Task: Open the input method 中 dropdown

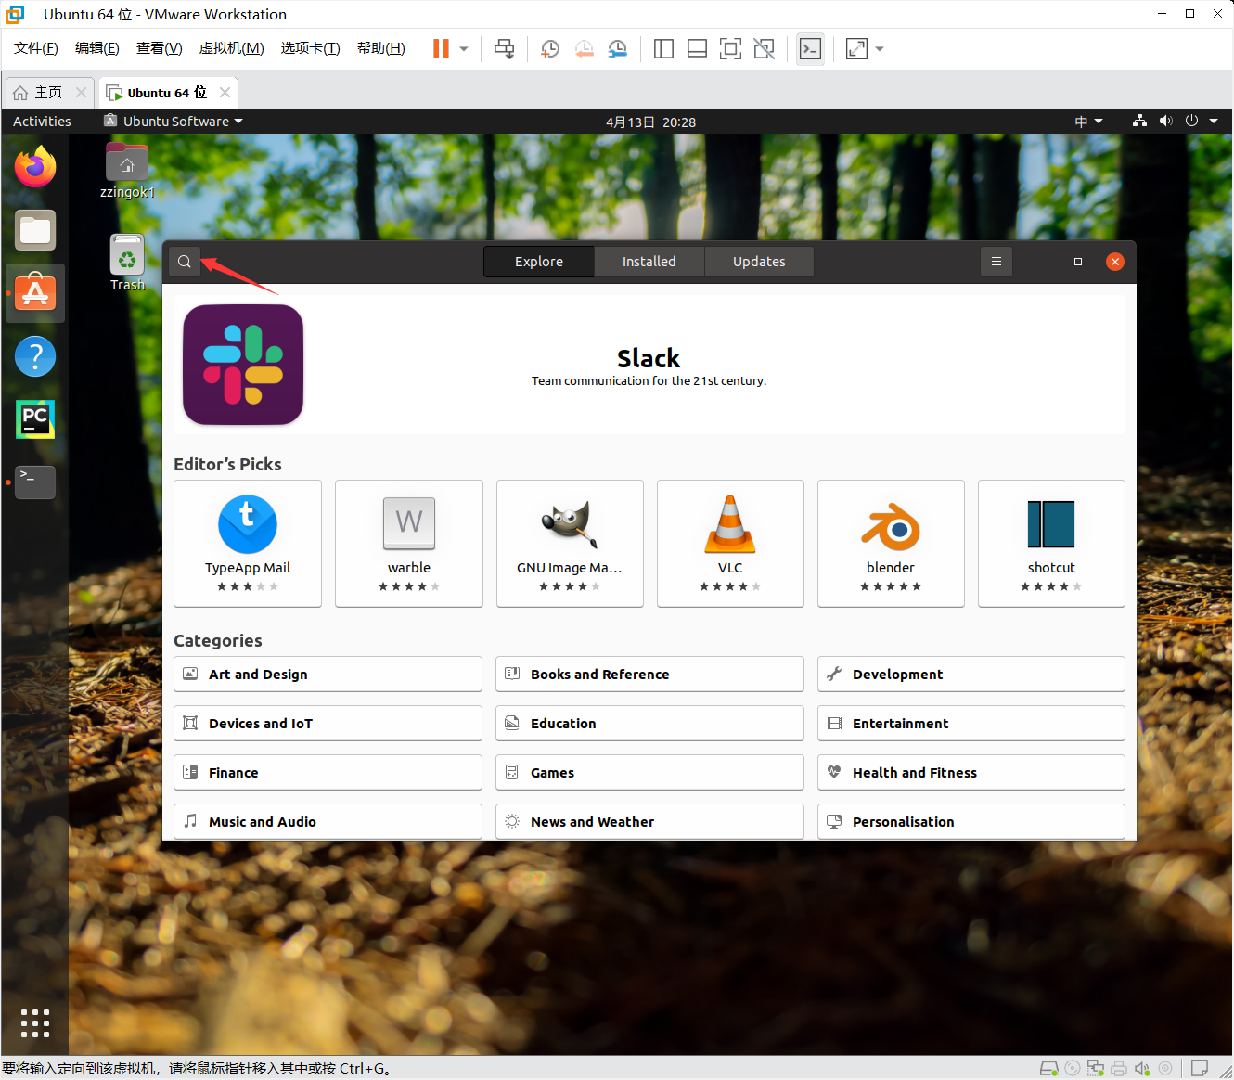Action: [x=1088, y=122]
